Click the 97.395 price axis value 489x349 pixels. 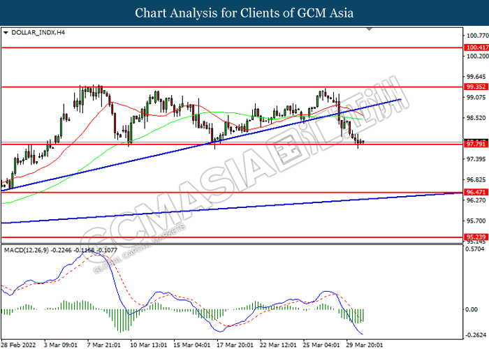(476, 159)
